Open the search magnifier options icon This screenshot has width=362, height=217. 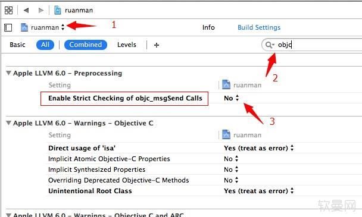[x=270, y=45]
